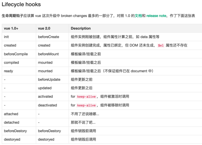The image size is (202, 145).
Task: Click 组件被移除时调用 text
Action: point(115,105)
